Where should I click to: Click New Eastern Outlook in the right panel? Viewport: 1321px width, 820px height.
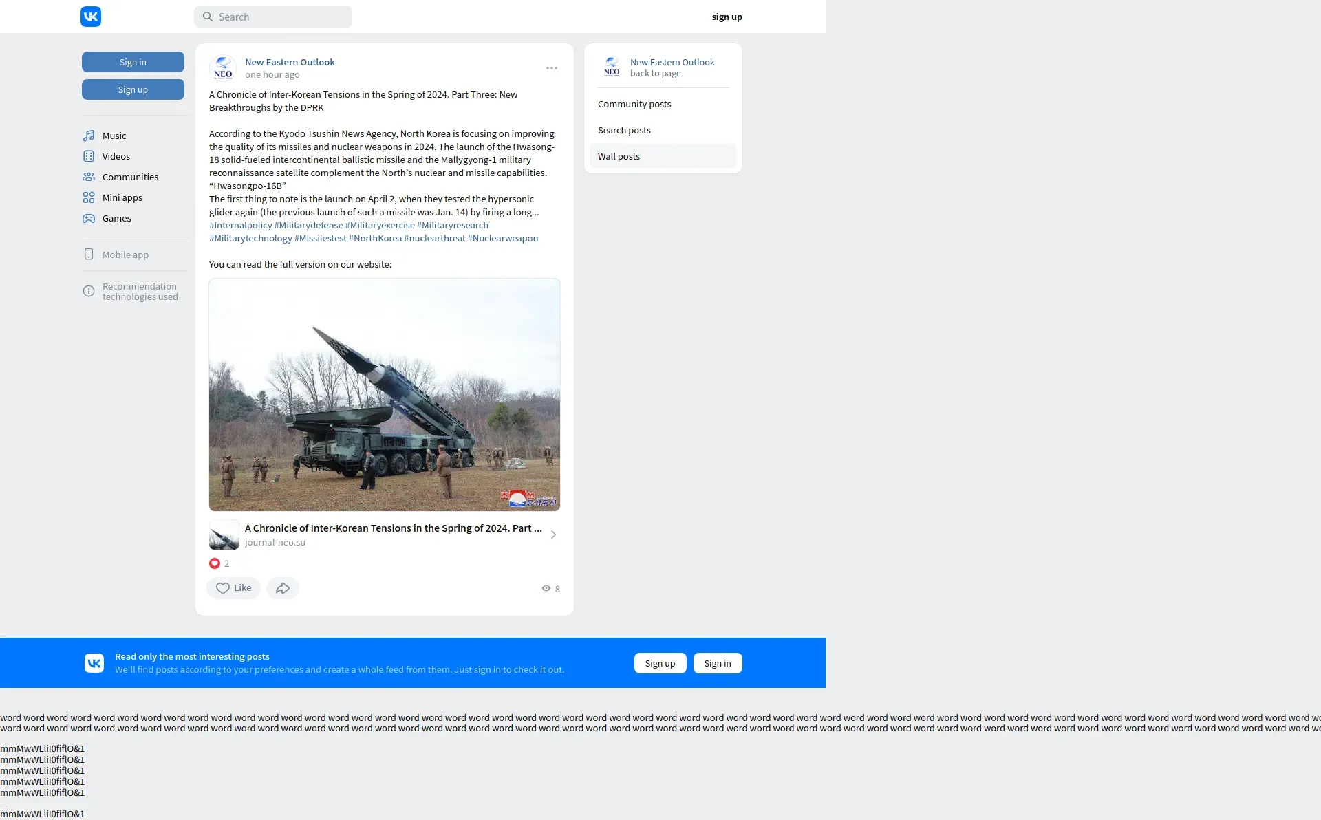point(672,62)
